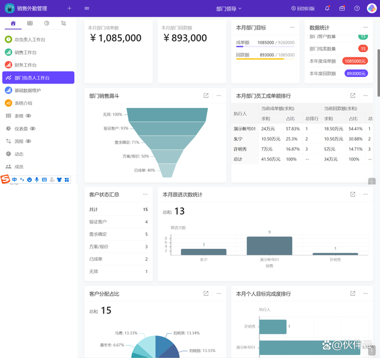The width and height of the screenshot is (380, 358).
Task: Open more options for 本月跟进次数统计
Action: (x=366, y=194)
